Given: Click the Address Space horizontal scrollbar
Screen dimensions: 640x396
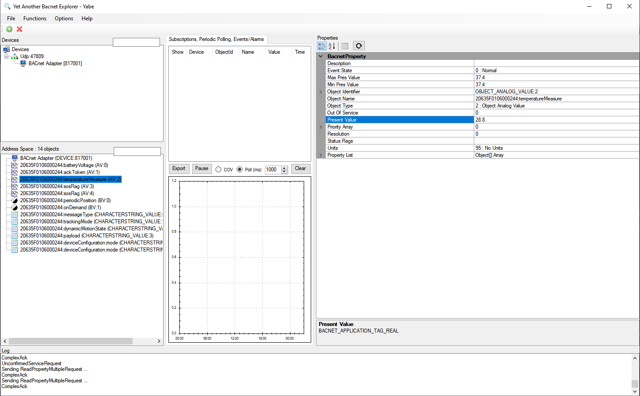Looking at the screenshot, I should [x=71, y=341].
